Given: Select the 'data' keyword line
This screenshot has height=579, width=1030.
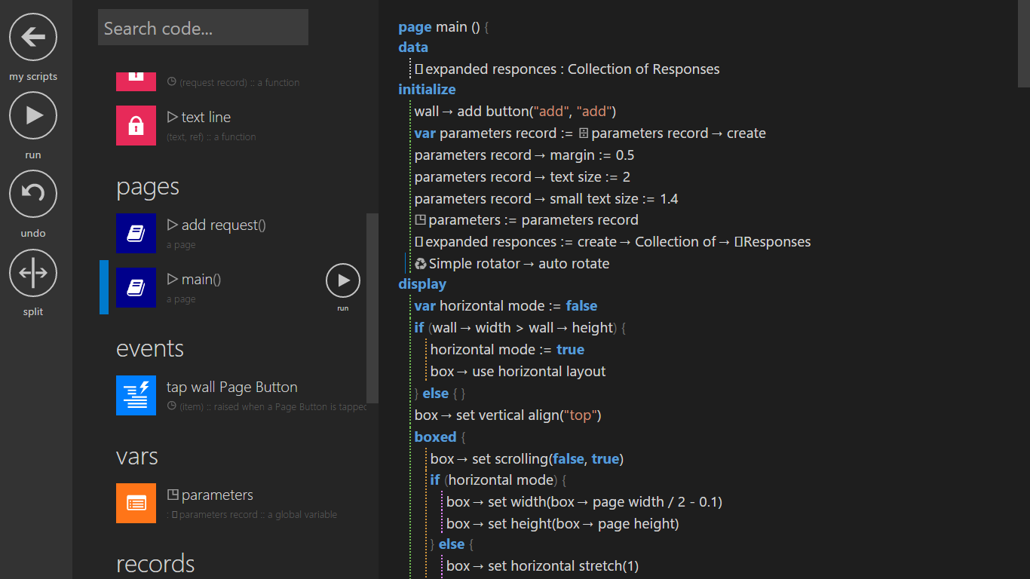Looking at the screenshot, I should (x=413, y=47).
